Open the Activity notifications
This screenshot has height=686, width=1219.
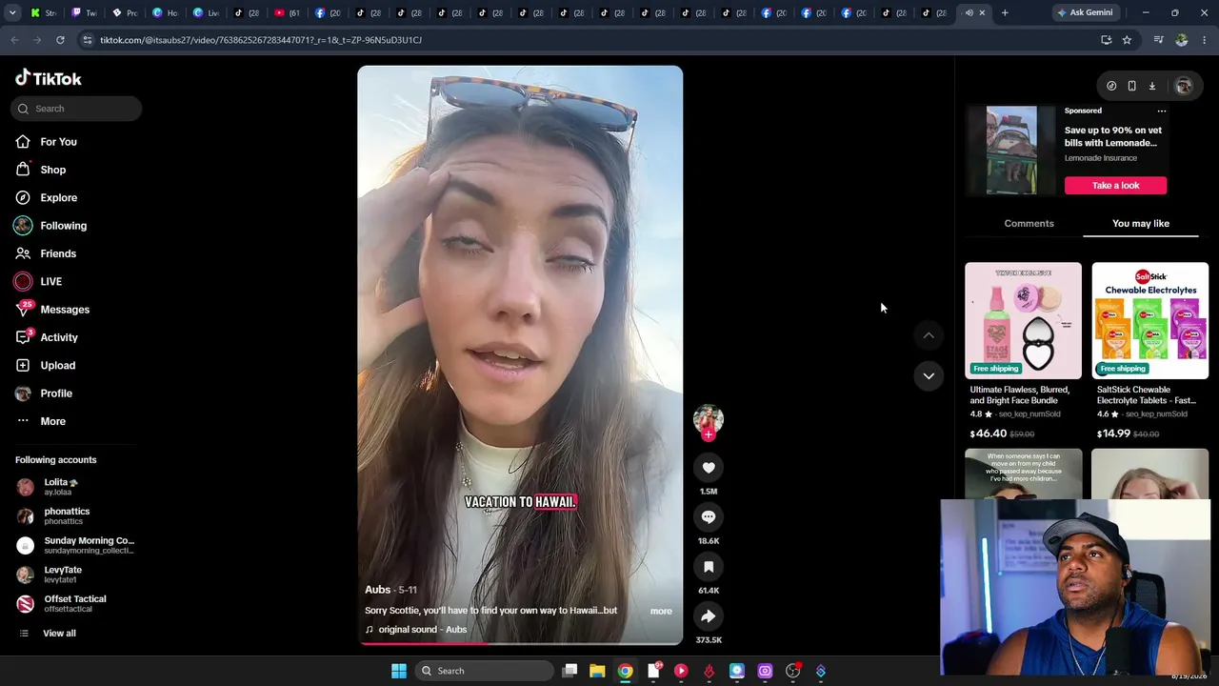[x=48, y=337]
